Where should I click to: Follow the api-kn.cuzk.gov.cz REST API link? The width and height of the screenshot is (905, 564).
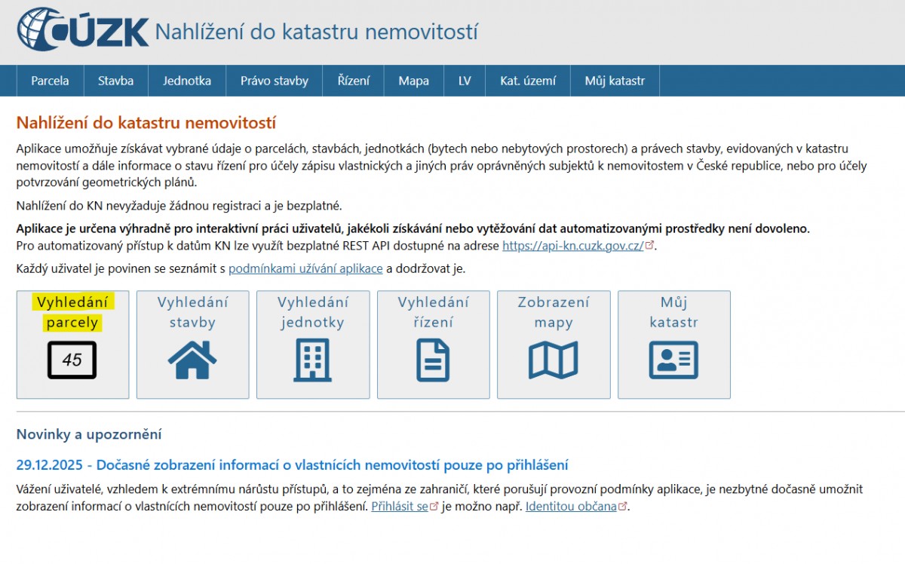[572, 246]
